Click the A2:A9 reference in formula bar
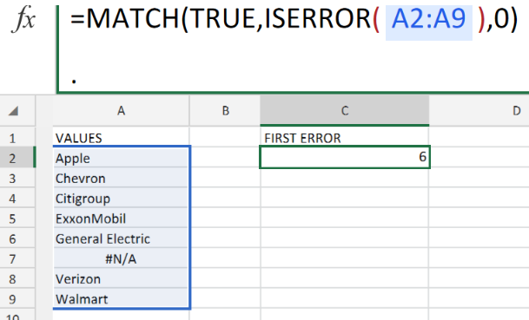The height and width of the screenshot is (320, 529). [428, 19]
